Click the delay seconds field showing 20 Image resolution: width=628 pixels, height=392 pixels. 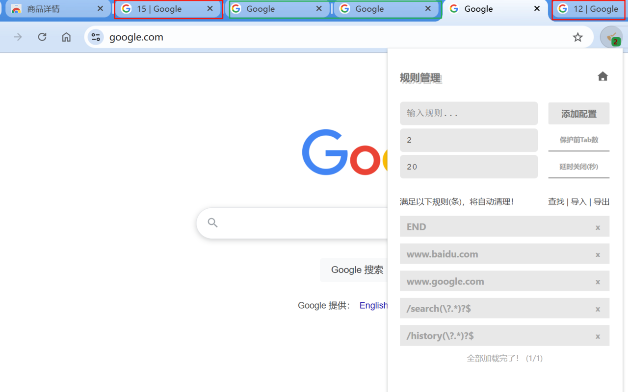coord(469,167)
